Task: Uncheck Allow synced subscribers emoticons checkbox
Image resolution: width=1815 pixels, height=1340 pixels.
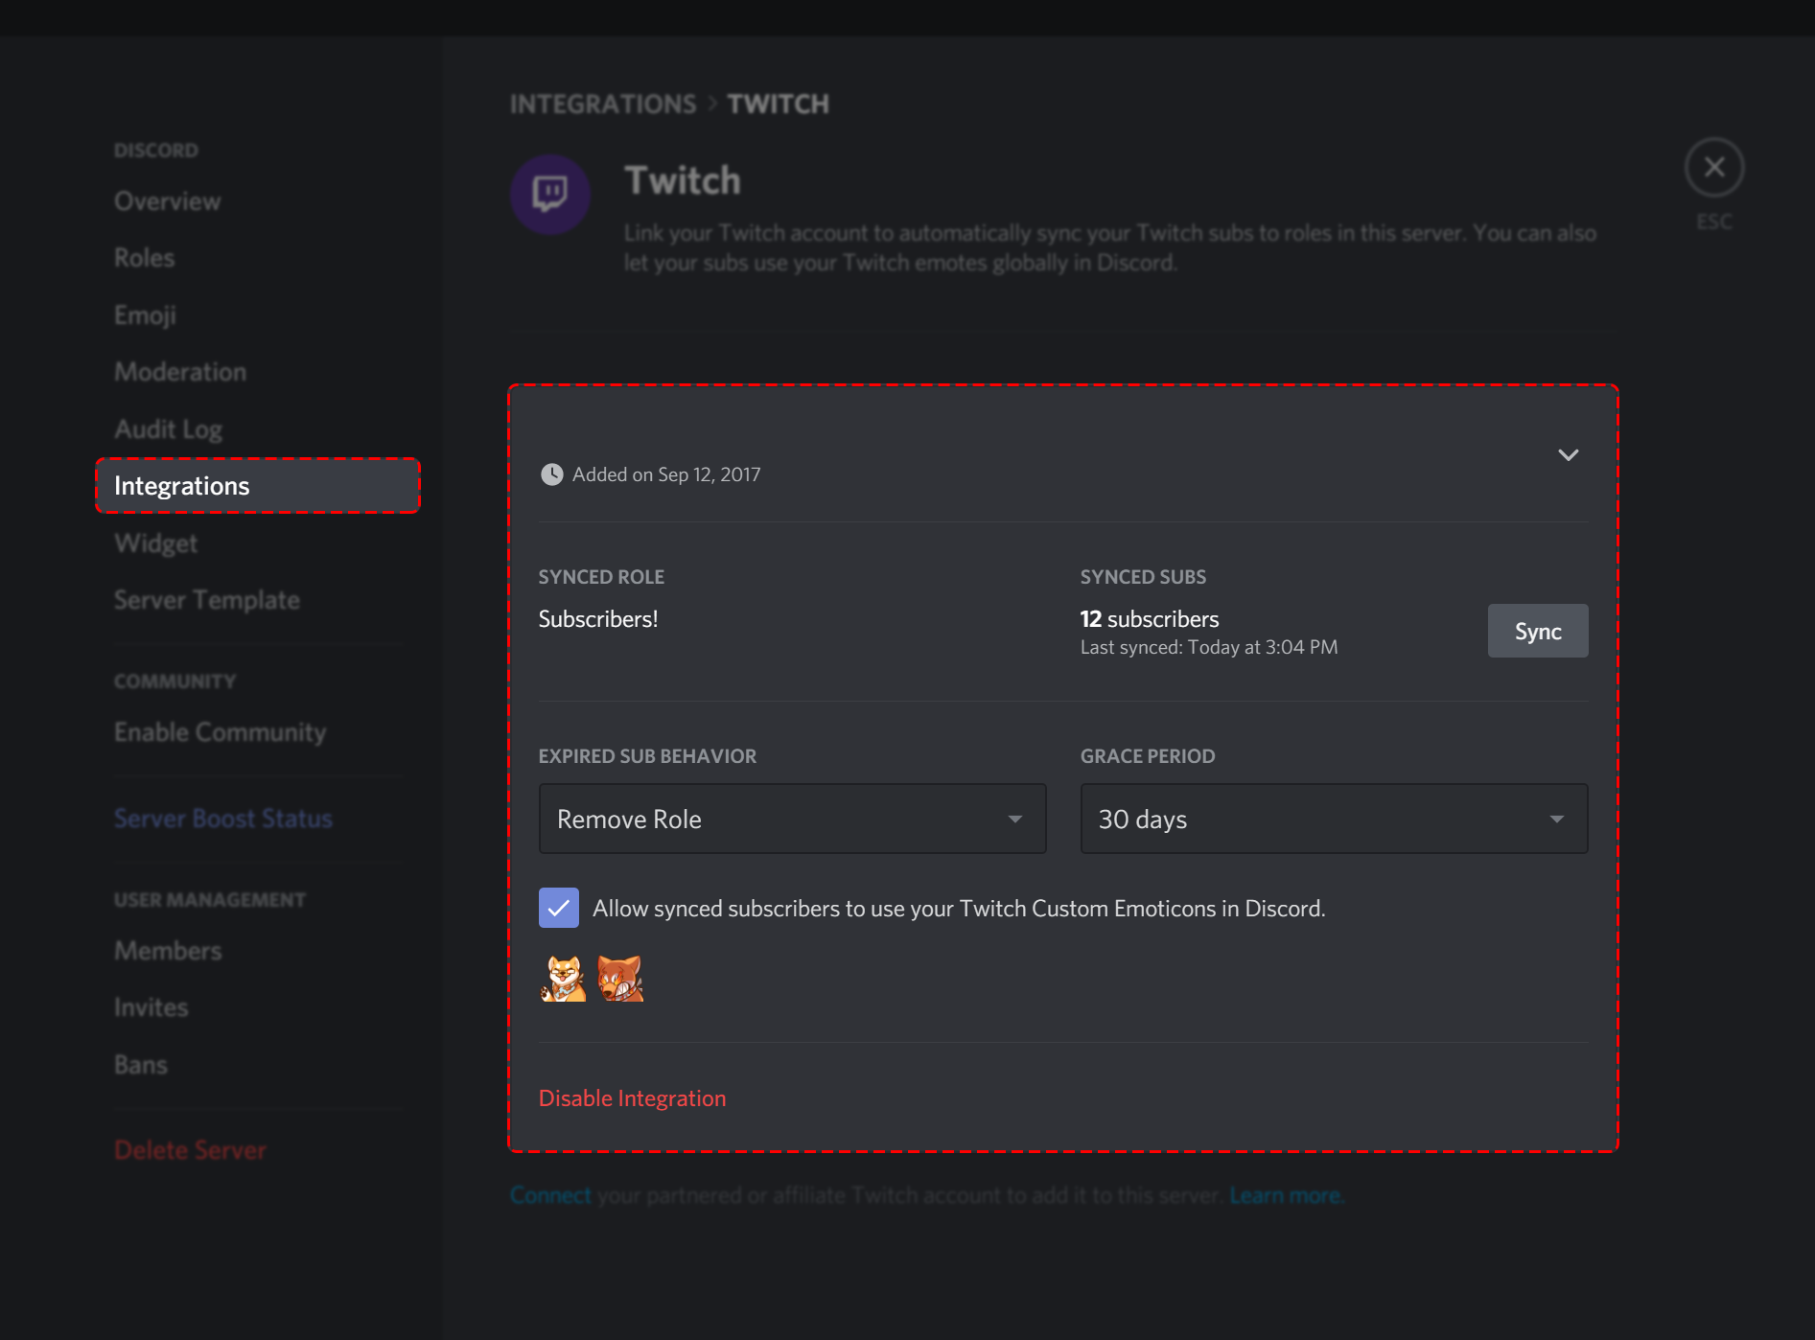Action: click(x=559, y=908)
